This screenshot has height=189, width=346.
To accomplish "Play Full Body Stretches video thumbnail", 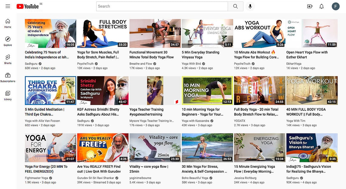I will pos(103,33).
